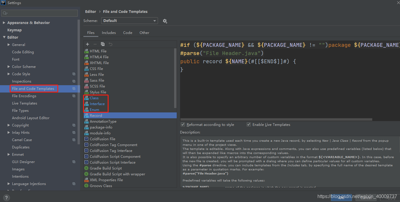This screenshot has height=202, width=400.
Task: Switch to the Other tab
Action: [144, 33]
